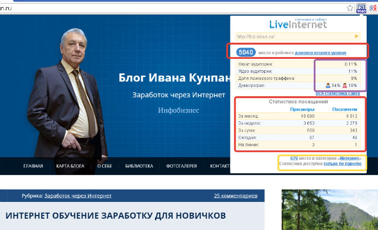Click the go arrow beside URL field
This screenshot has width=378, height=230.
click(356, 36)
